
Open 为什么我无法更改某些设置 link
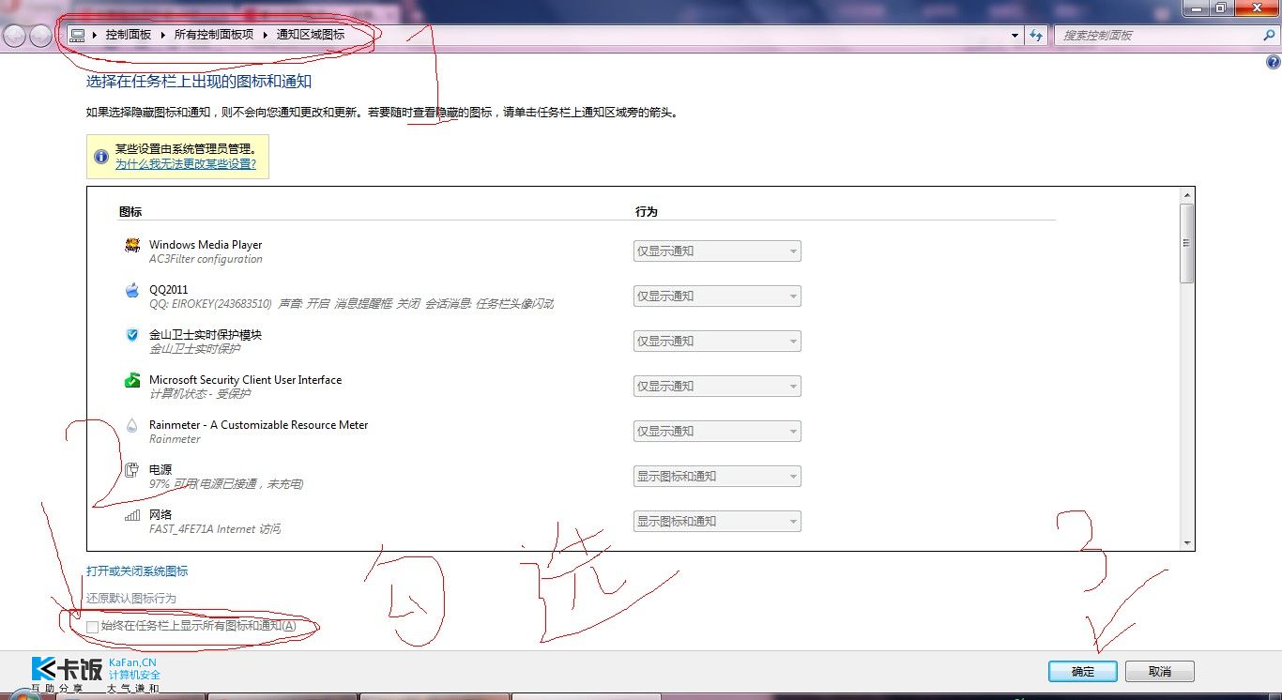click(x=186, y=163)
